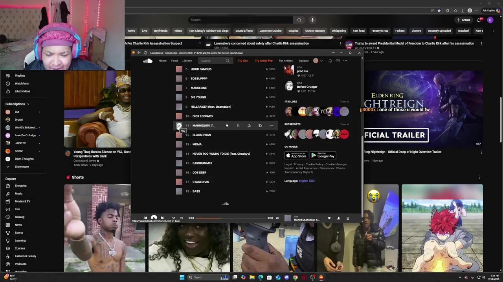Image resolution: width=503 pixels, height=282 pixels.
Task: View all 17.1K likes
Action: 345,101
